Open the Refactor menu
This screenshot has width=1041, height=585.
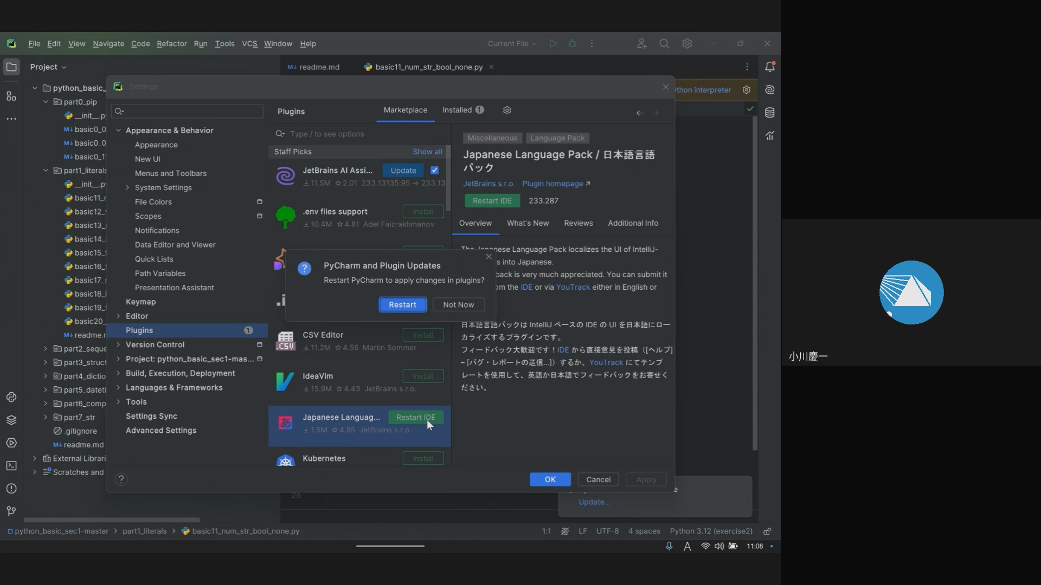click(x=171, y=43)
